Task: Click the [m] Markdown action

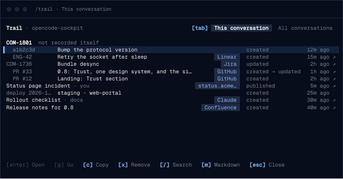Action: point(221,165)
